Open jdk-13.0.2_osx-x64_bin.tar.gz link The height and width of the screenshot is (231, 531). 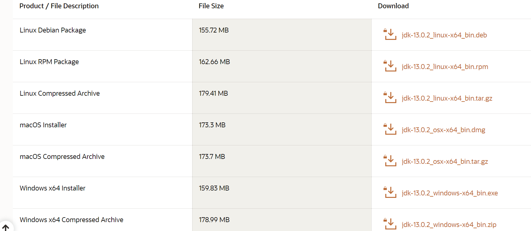[x=445, y=161]
